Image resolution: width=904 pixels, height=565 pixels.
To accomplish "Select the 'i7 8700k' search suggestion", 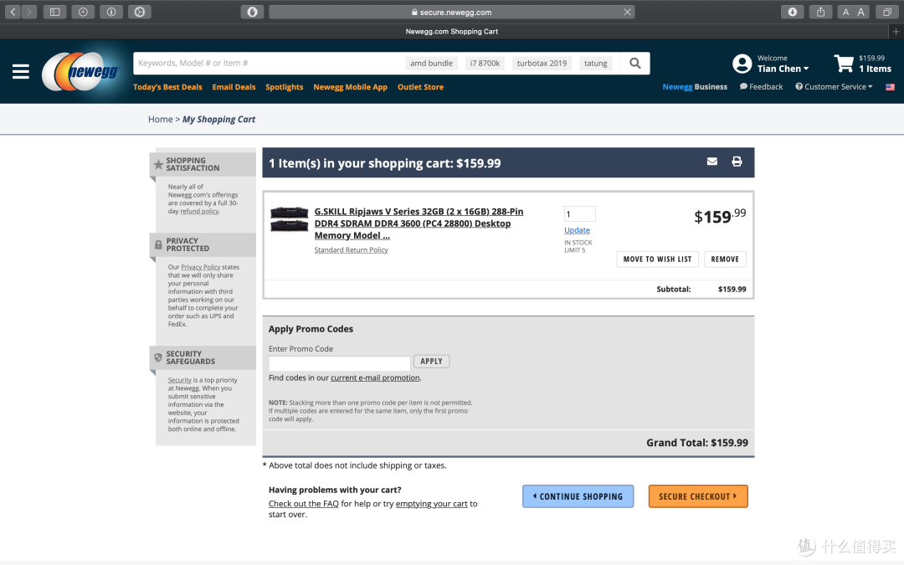I will click(x=485, y=64).
